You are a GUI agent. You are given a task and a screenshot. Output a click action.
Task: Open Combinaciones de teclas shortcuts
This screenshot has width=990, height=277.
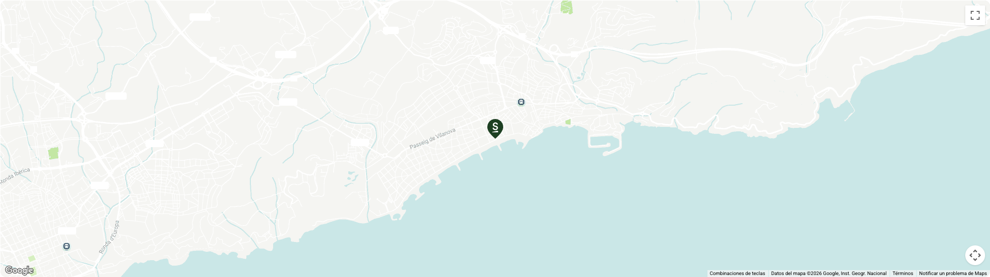tap(737, 274)
